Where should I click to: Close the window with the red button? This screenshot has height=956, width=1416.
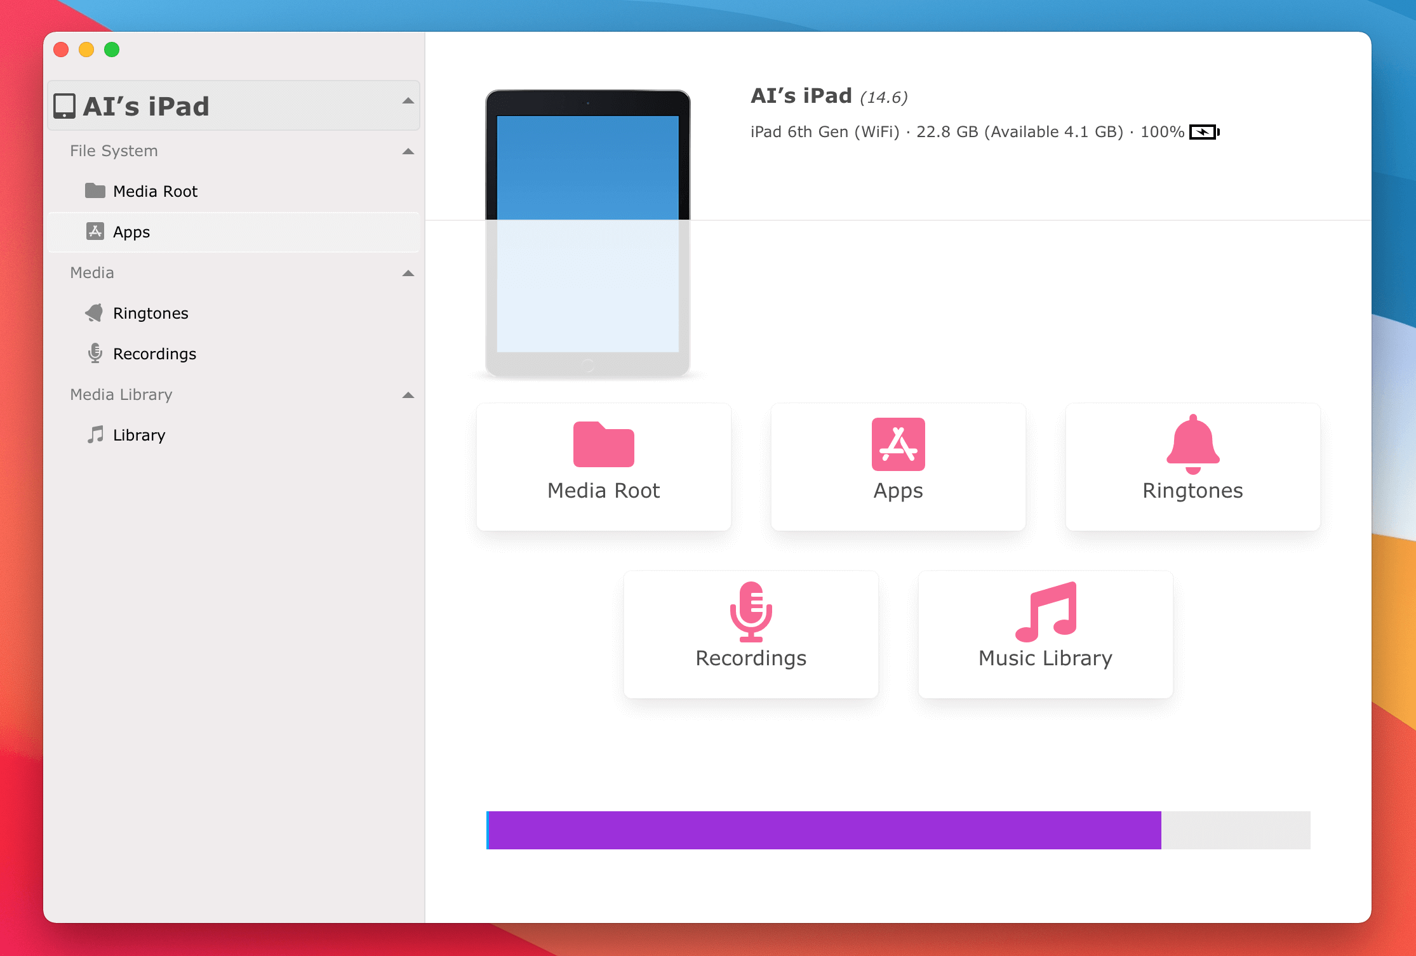coord(61,50)
